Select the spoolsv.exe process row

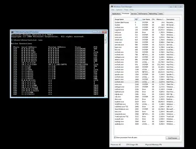(x=145, y=74)
